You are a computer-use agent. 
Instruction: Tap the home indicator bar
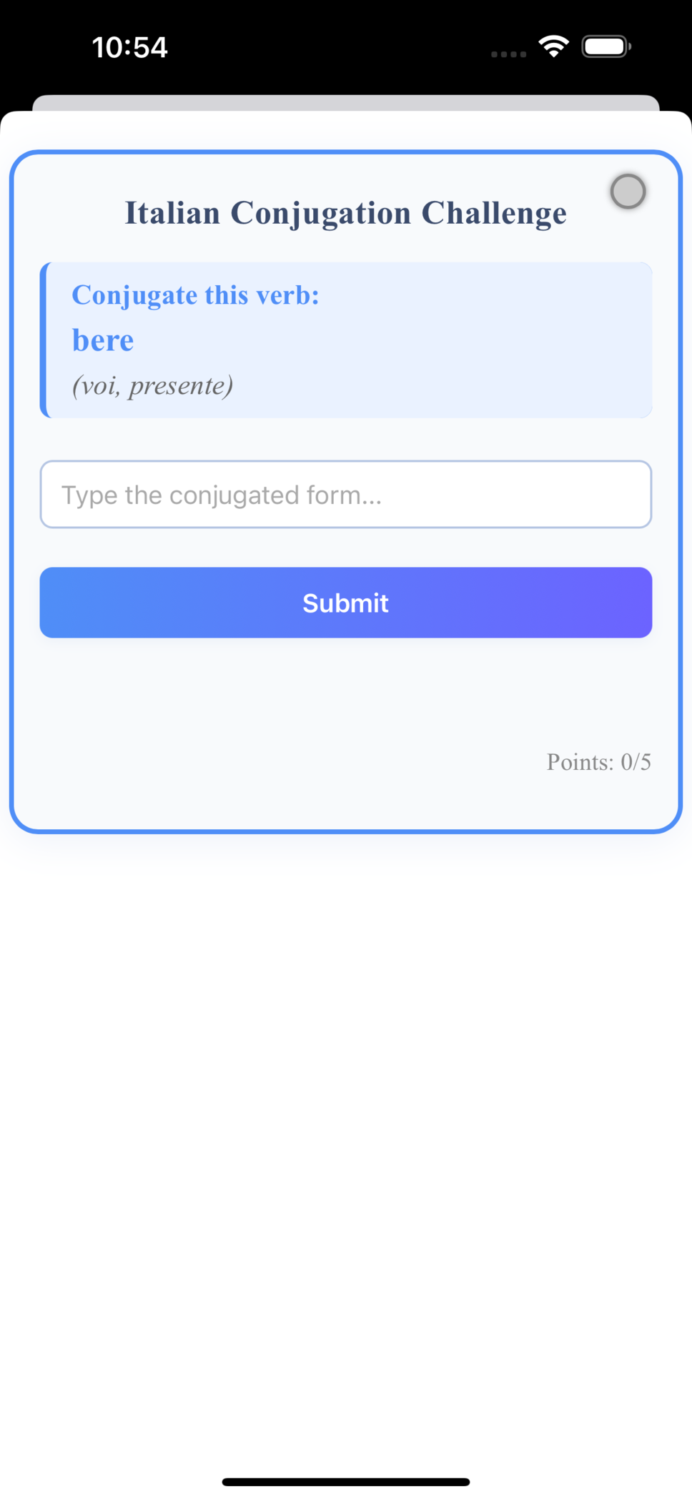click(346, 1482)
